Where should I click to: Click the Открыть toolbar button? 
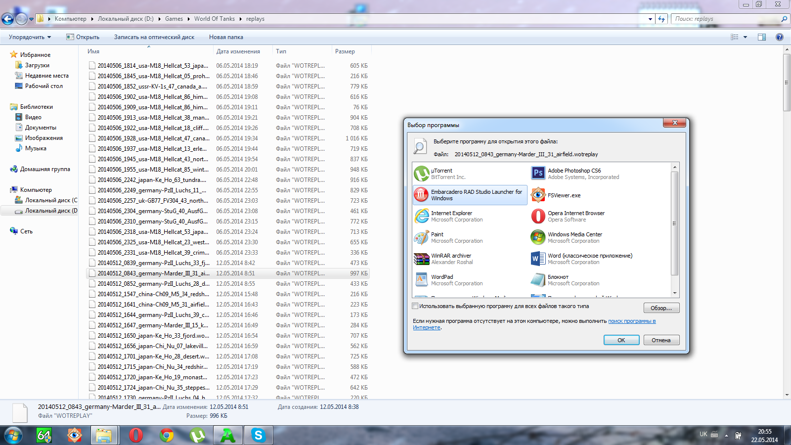pyautogui.click(x=83, y=37)
